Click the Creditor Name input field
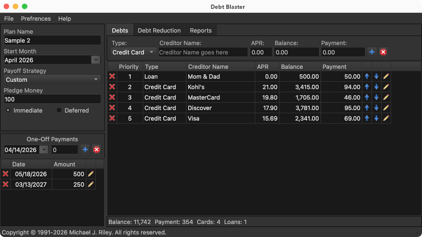Image resolution: width=422 pixels, height=237 pixels. pos(203,52)
